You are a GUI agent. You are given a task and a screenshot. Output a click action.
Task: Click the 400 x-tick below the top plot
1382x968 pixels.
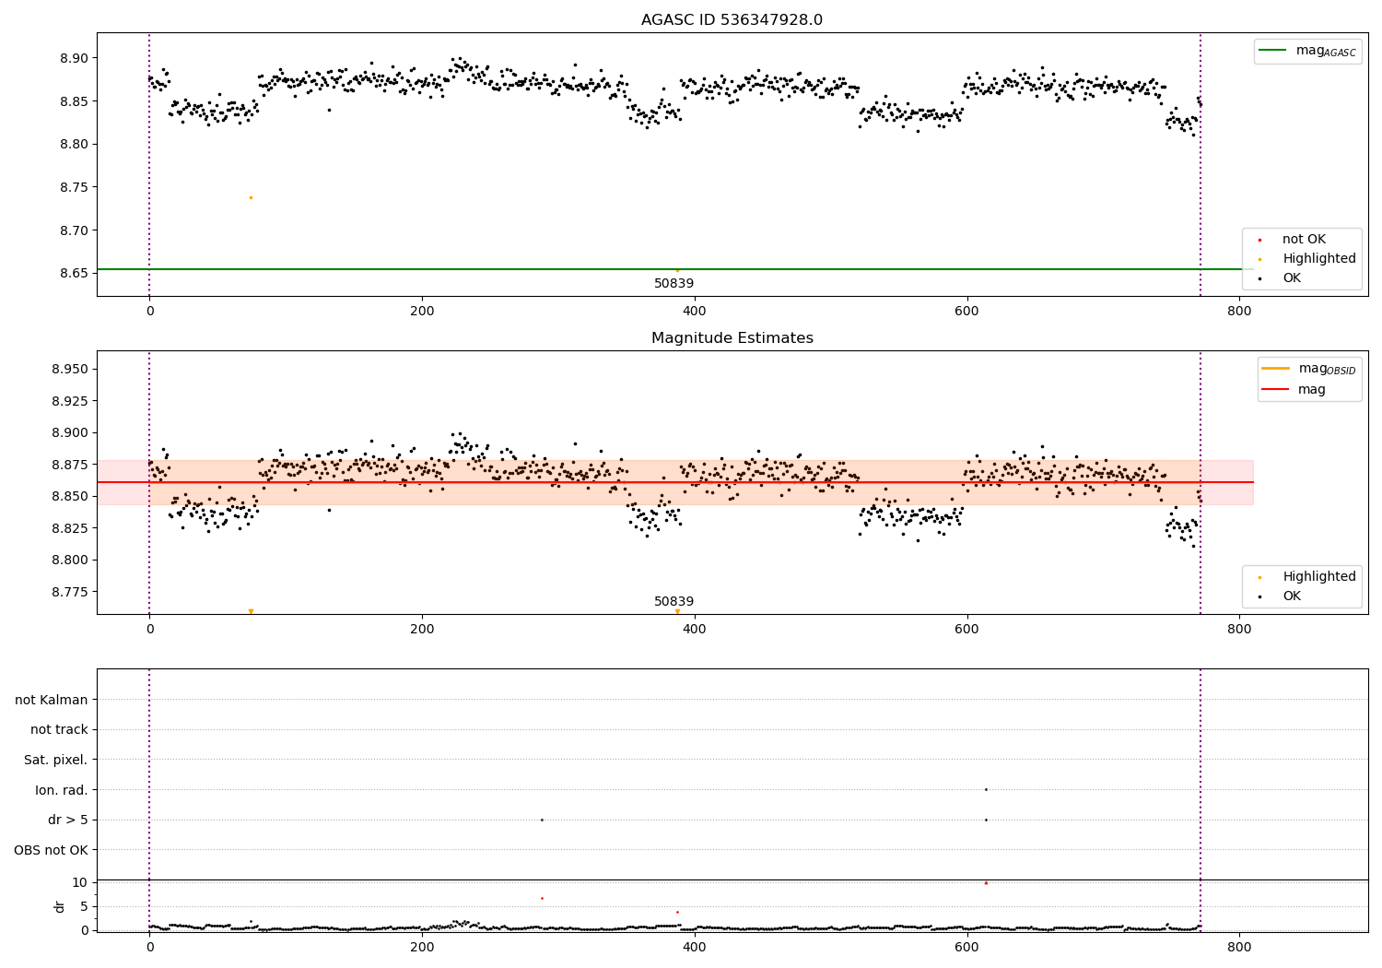695,312
